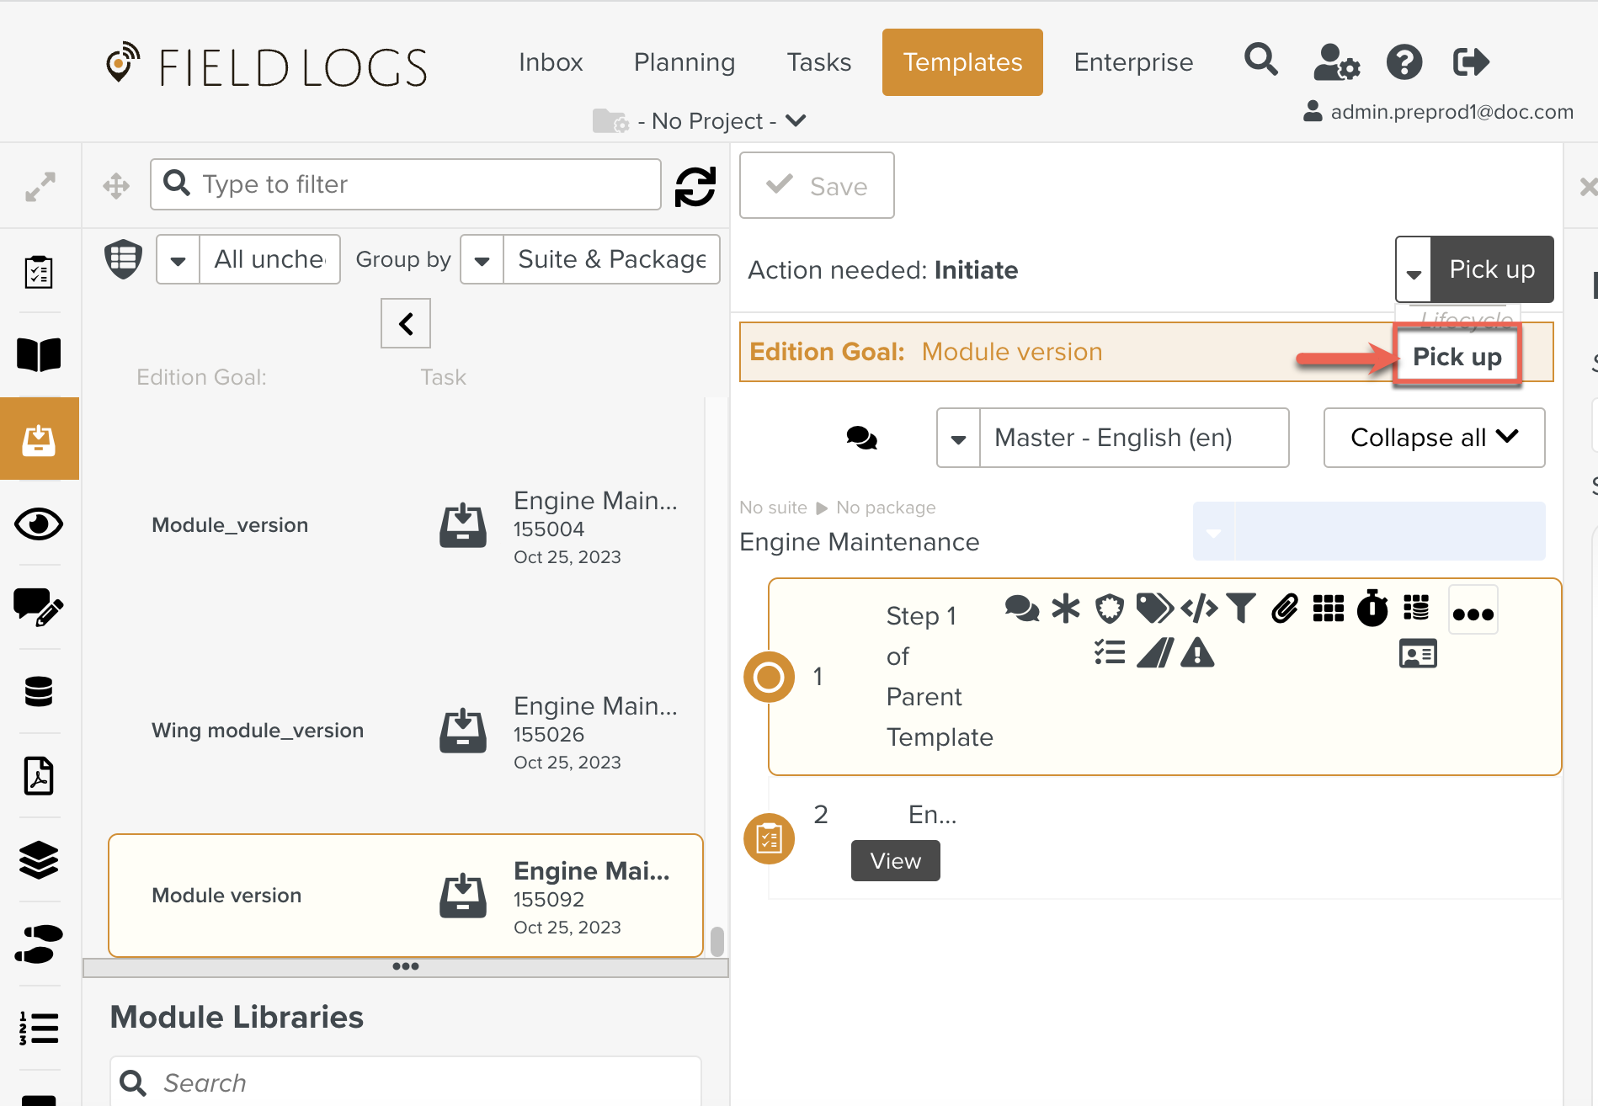Open the Collapse all dropdown

point(1433,438)
